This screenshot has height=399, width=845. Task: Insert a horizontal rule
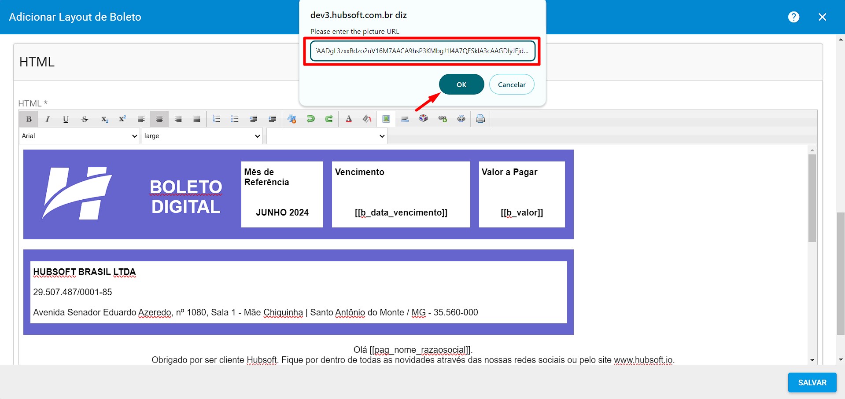pyautogui.click(x=405, y=119)
